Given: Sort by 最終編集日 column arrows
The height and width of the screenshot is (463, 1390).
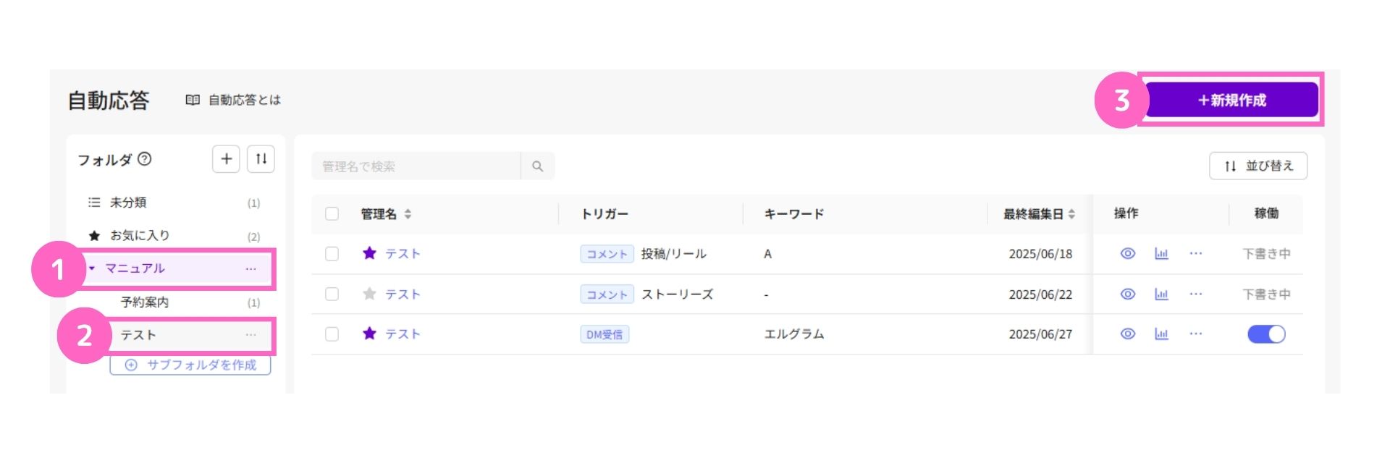Looking at the screenshot, I should point(1071,214).
